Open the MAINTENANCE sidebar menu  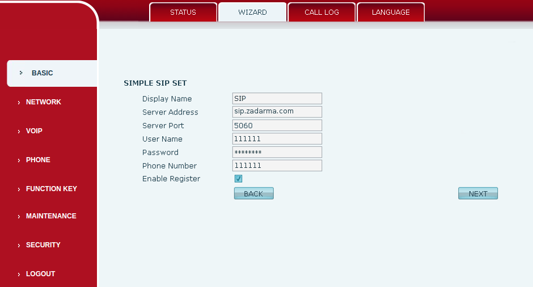coord(51,216)
